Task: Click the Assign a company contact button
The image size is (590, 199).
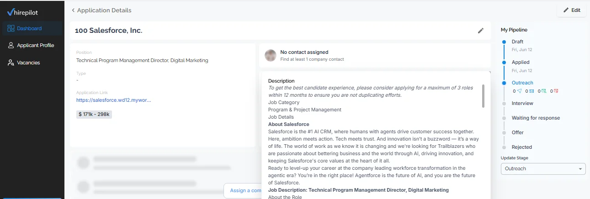Action: pos(243,190)
